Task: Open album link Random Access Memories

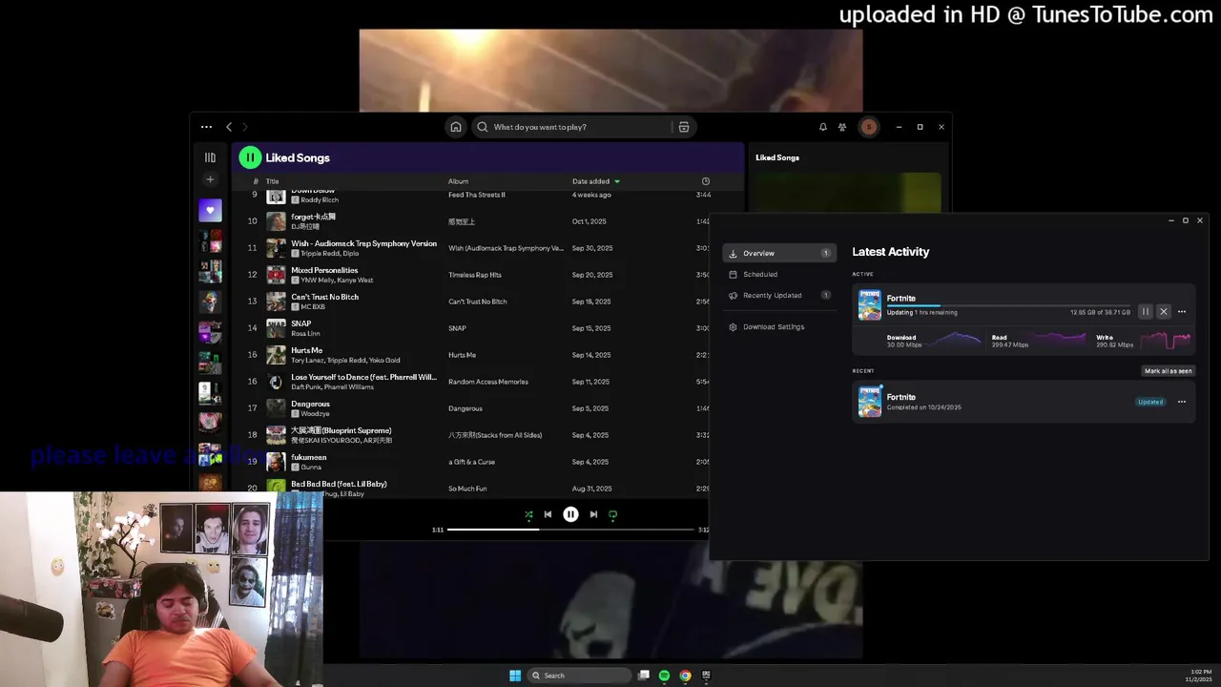Action: coord(488,382)
